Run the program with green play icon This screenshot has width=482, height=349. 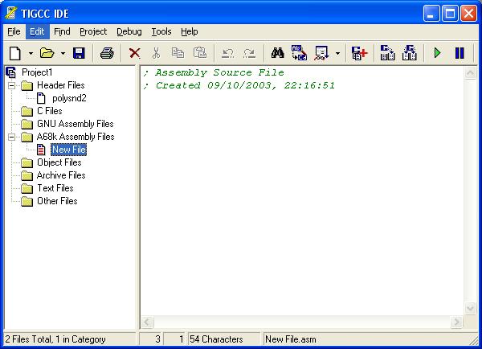(437, 53)
